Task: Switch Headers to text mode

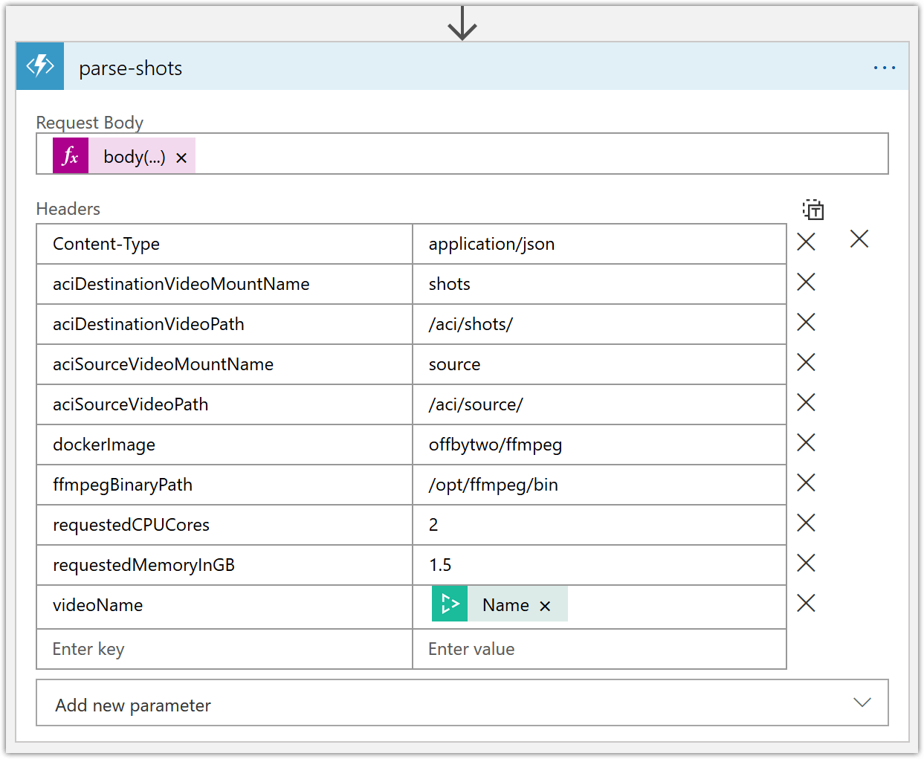Action: [813, 210]
